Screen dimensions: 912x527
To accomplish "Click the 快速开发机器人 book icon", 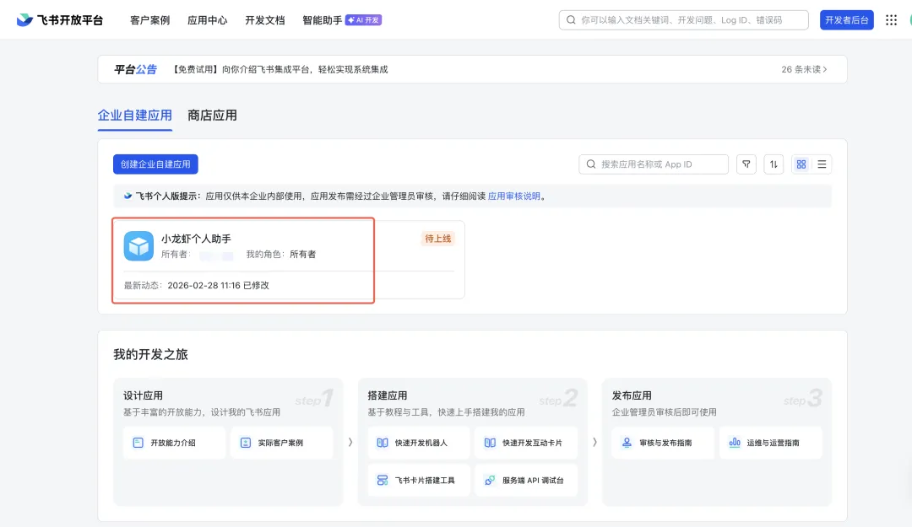I will click(x=383, y=443).
